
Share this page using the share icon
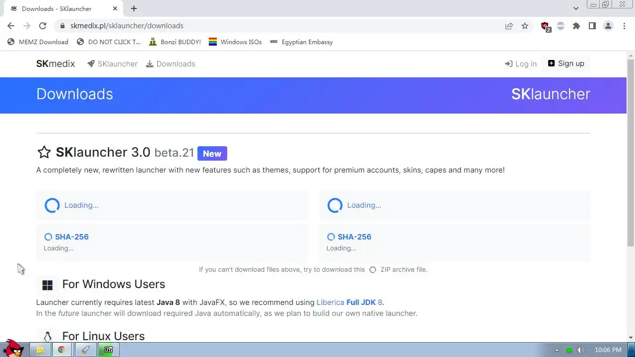click(x=509, y=26)
